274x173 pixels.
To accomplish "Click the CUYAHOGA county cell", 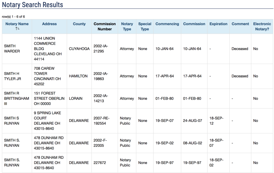I will tap(79, 49).
